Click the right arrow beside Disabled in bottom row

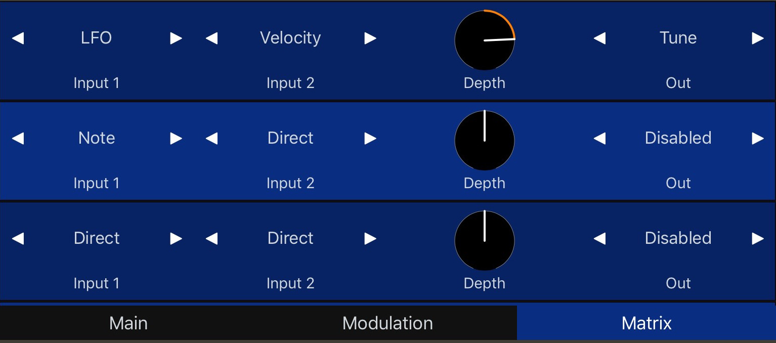(756, 238)
